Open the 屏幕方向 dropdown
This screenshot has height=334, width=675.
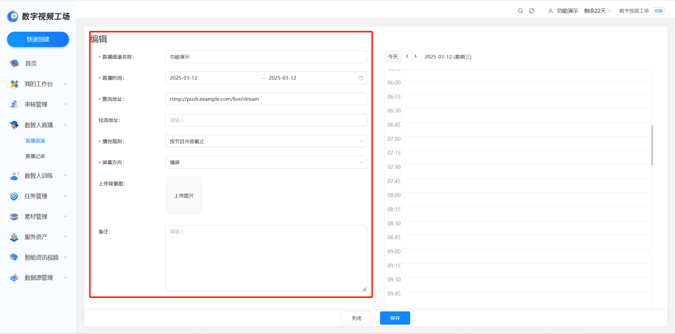266,162
